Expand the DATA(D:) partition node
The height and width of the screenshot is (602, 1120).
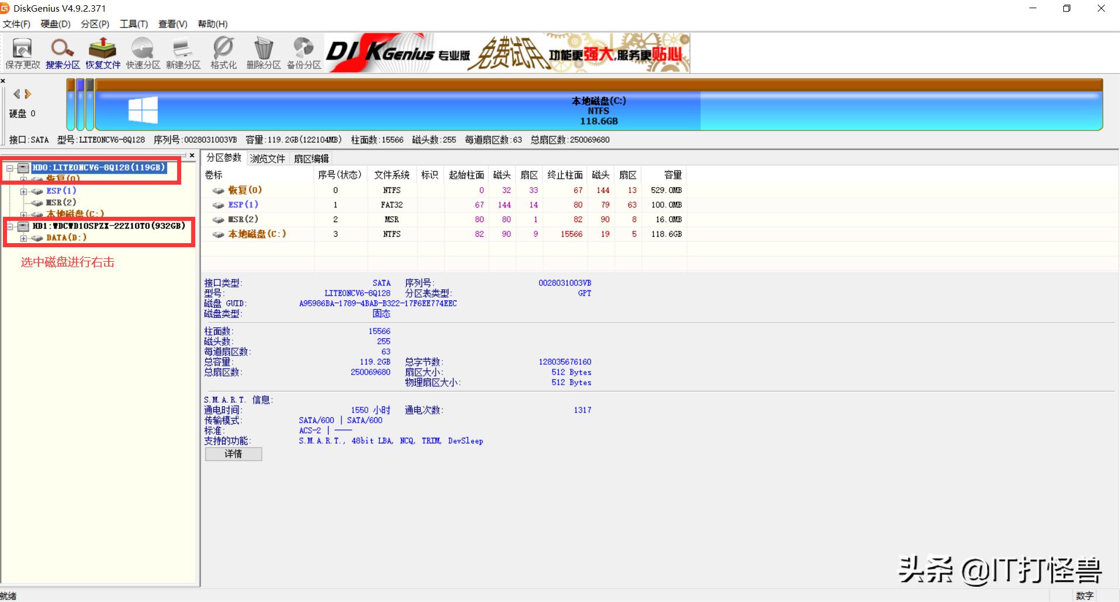pyautogui.click(x=23, y=237)
